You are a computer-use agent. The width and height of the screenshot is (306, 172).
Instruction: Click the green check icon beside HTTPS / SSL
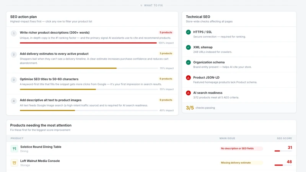click(188, 32)
